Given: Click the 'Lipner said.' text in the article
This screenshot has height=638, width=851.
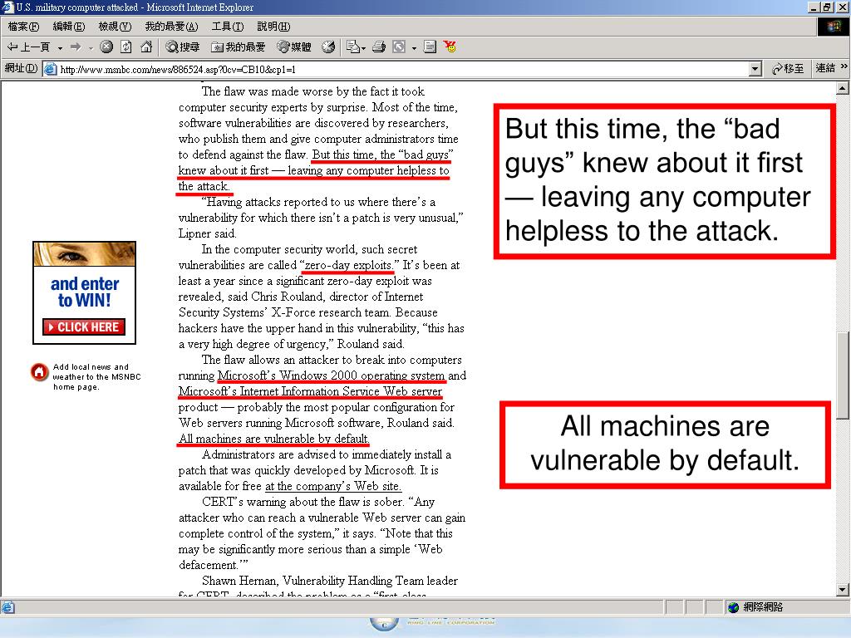Looking at the screenshot, I should (x=207, y=233).
